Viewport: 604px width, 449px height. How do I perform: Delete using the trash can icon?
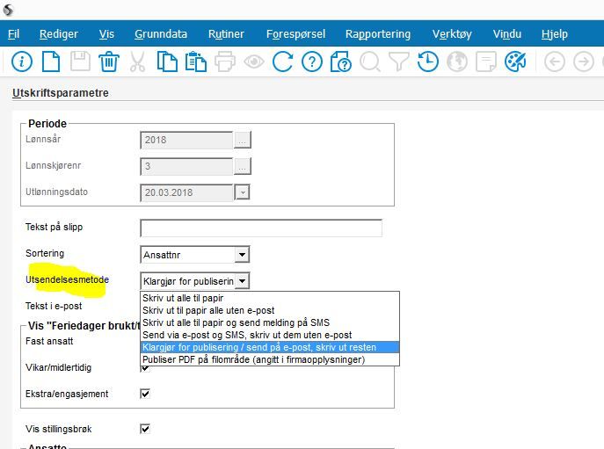click(109, 62)
